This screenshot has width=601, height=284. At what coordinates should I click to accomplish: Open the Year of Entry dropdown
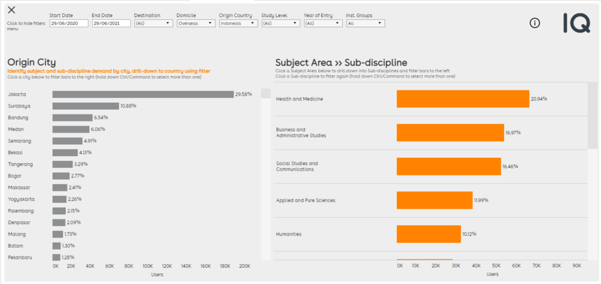323,23
